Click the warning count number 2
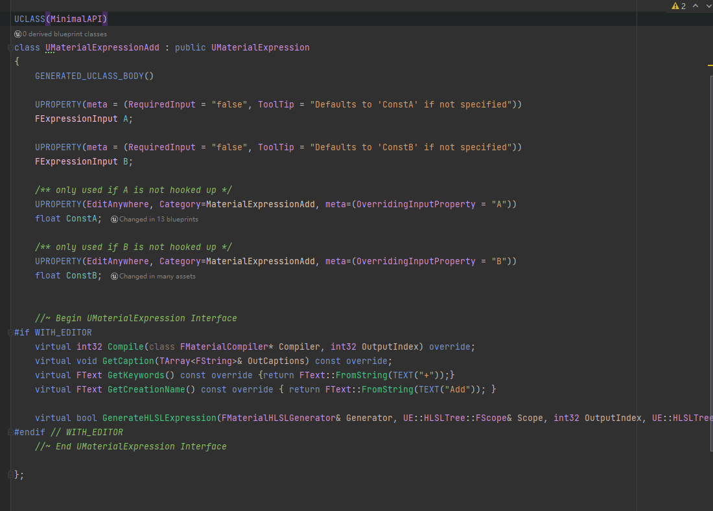 pos(683,6)
